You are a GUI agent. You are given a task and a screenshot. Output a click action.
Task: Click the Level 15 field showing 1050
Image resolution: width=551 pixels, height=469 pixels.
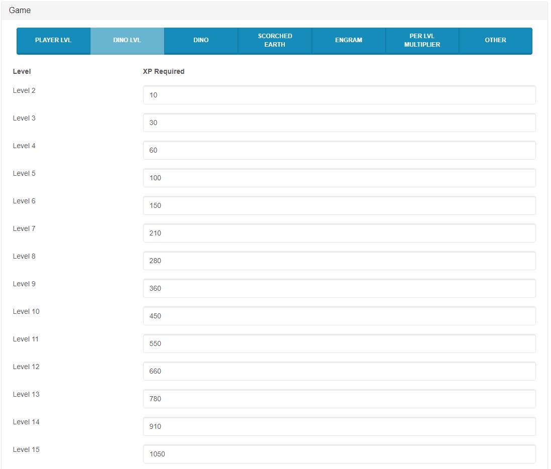click(339, 454)
